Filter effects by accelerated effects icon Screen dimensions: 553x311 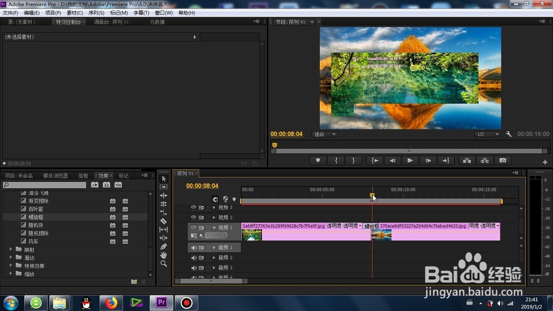[x=95, y=185]
